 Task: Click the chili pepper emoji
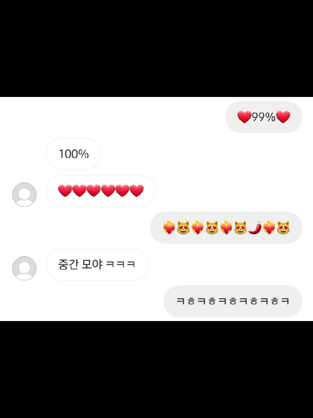pyautogui.click(x=255, y=228)
